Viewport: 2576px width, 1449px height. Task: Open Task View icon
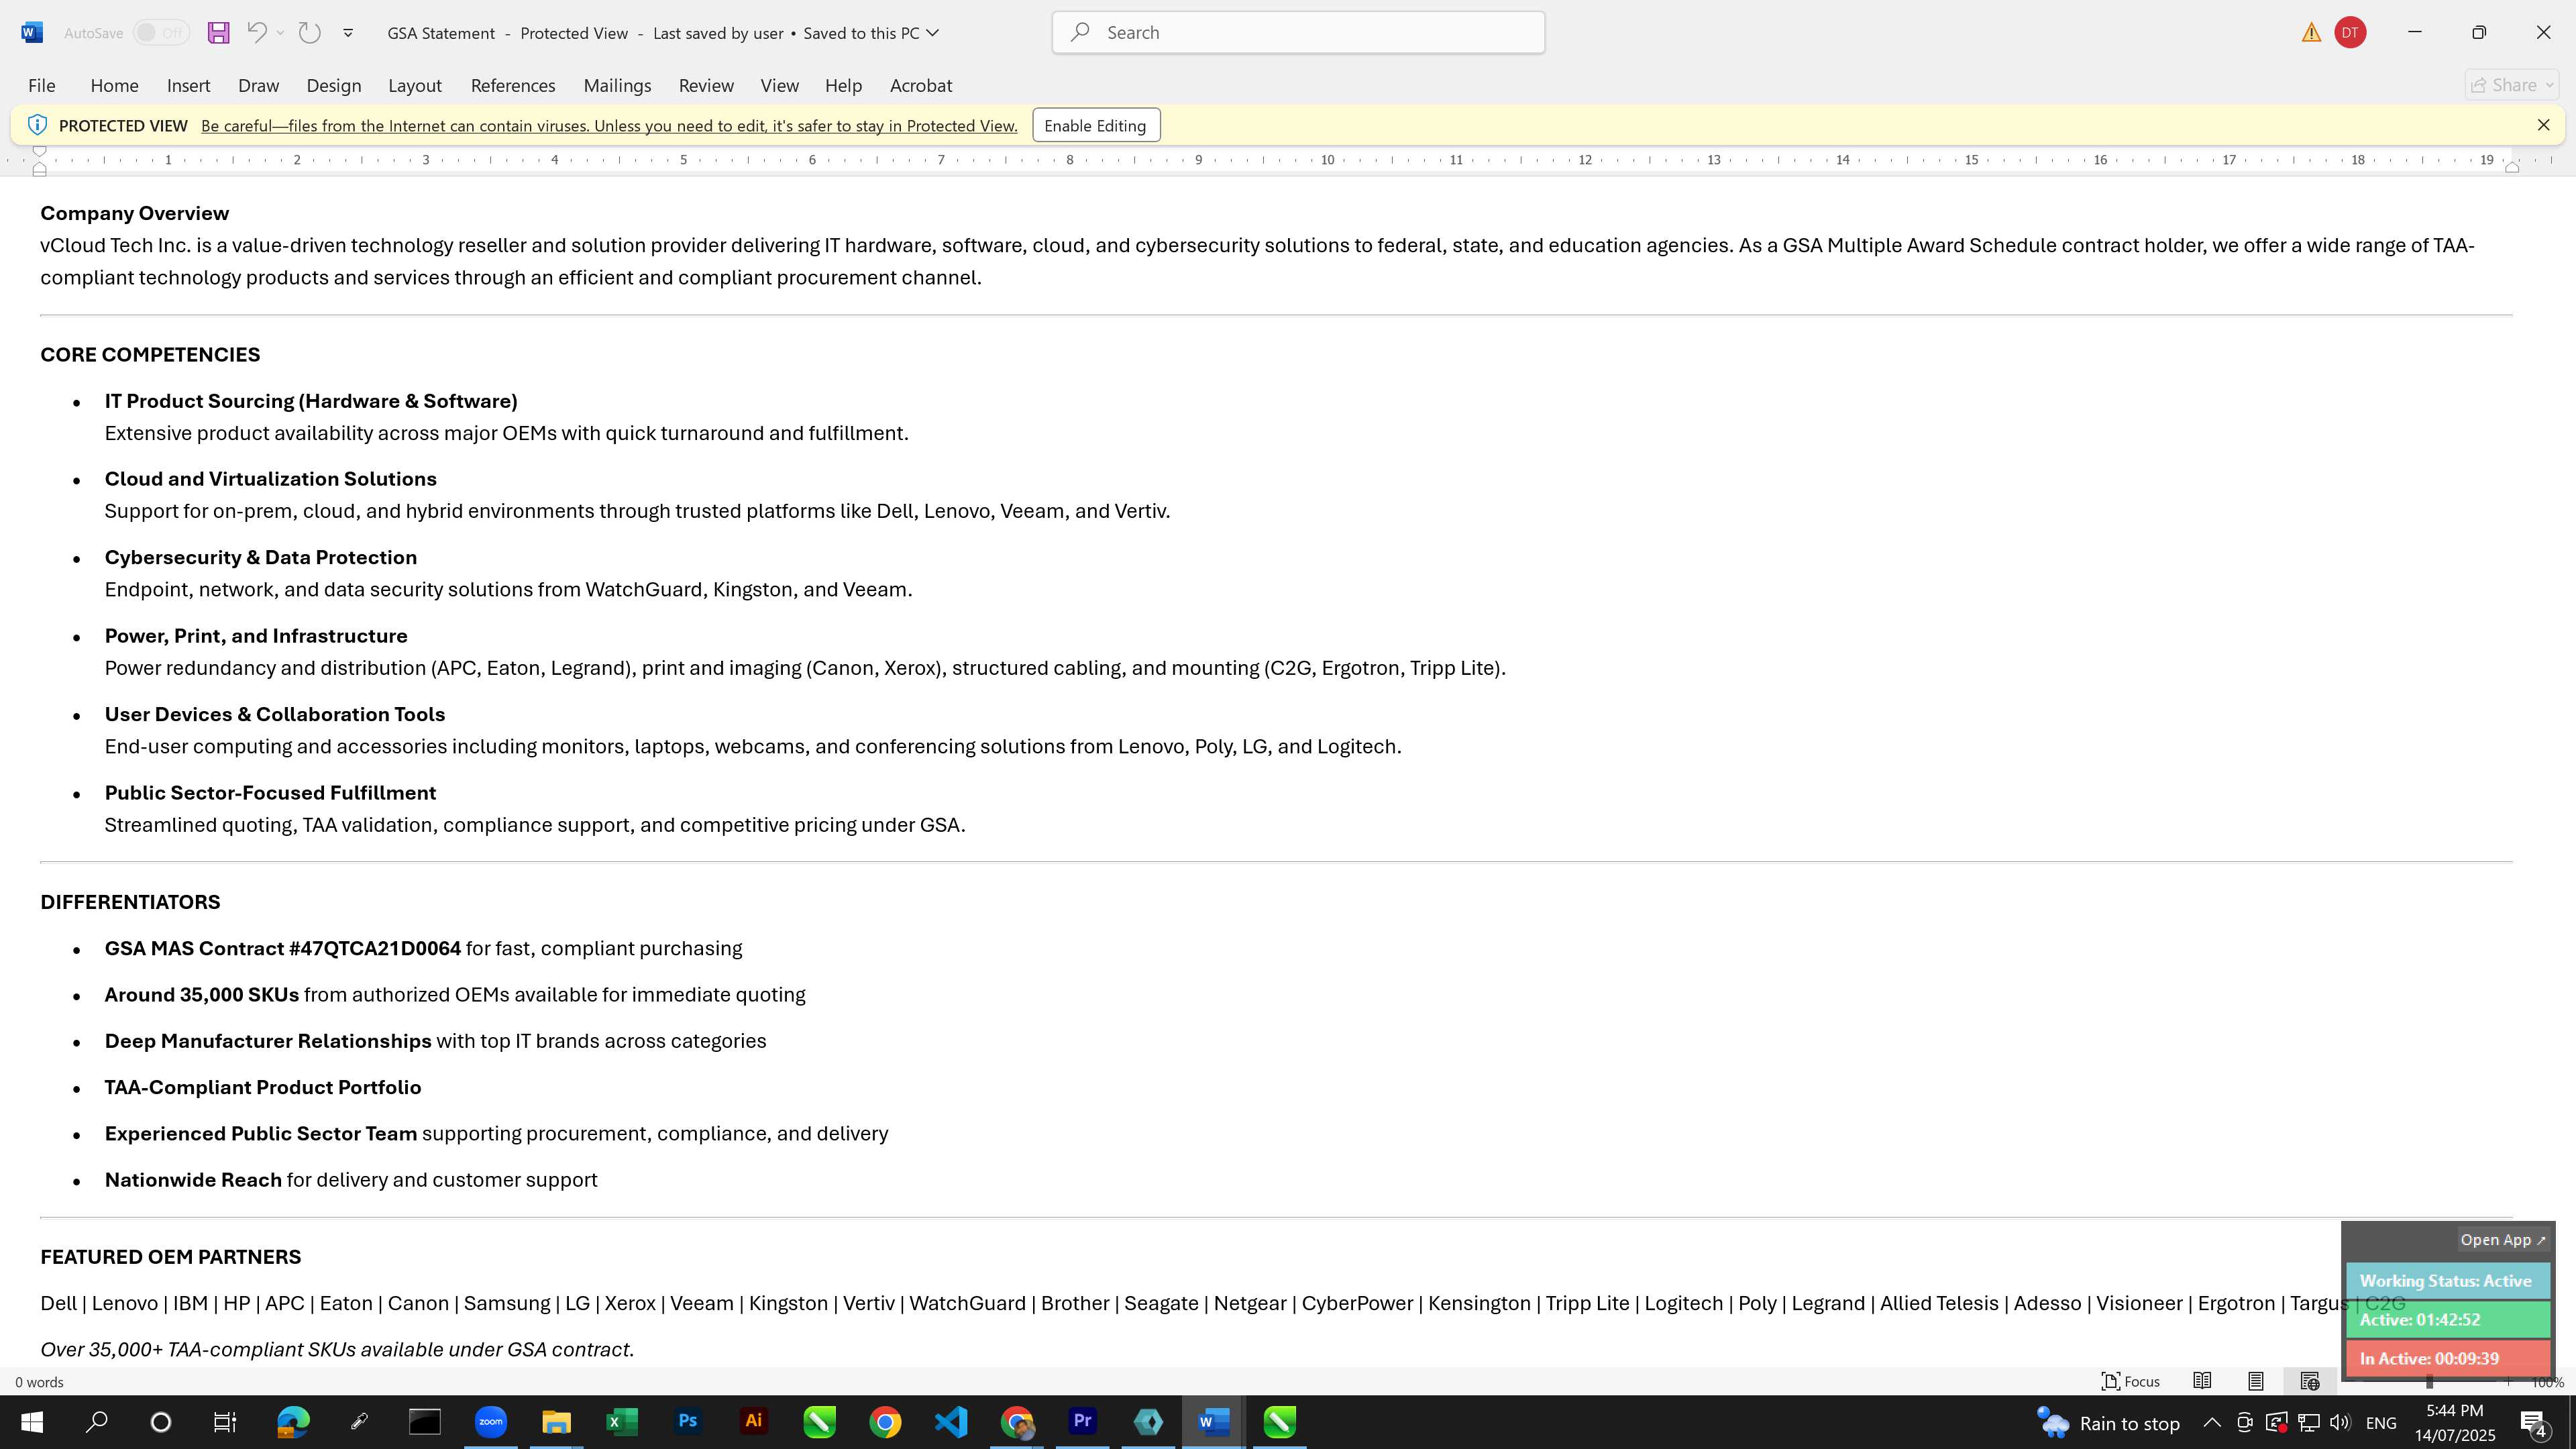point(225,1422)
